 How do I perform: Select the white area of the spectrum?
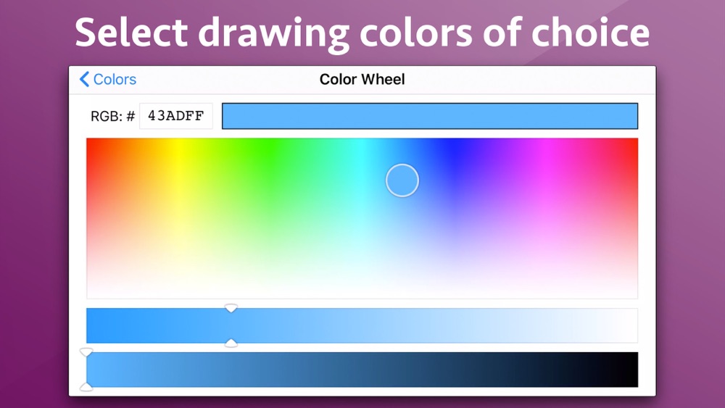pos(362,290)
